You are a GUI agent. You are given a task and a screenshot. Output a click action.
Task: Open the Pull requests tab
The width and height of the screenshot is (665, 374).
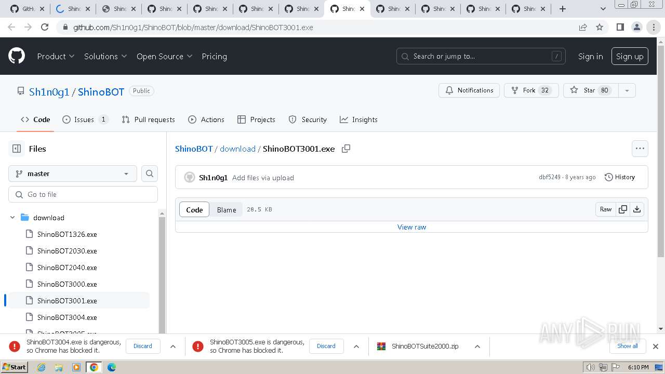pos(149,119)
